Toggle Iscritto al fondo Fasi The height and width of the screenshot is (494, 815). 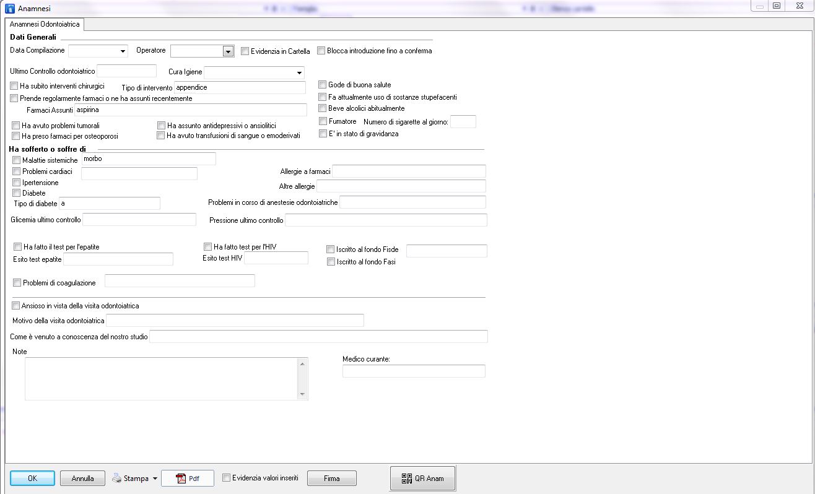point(331,262)
